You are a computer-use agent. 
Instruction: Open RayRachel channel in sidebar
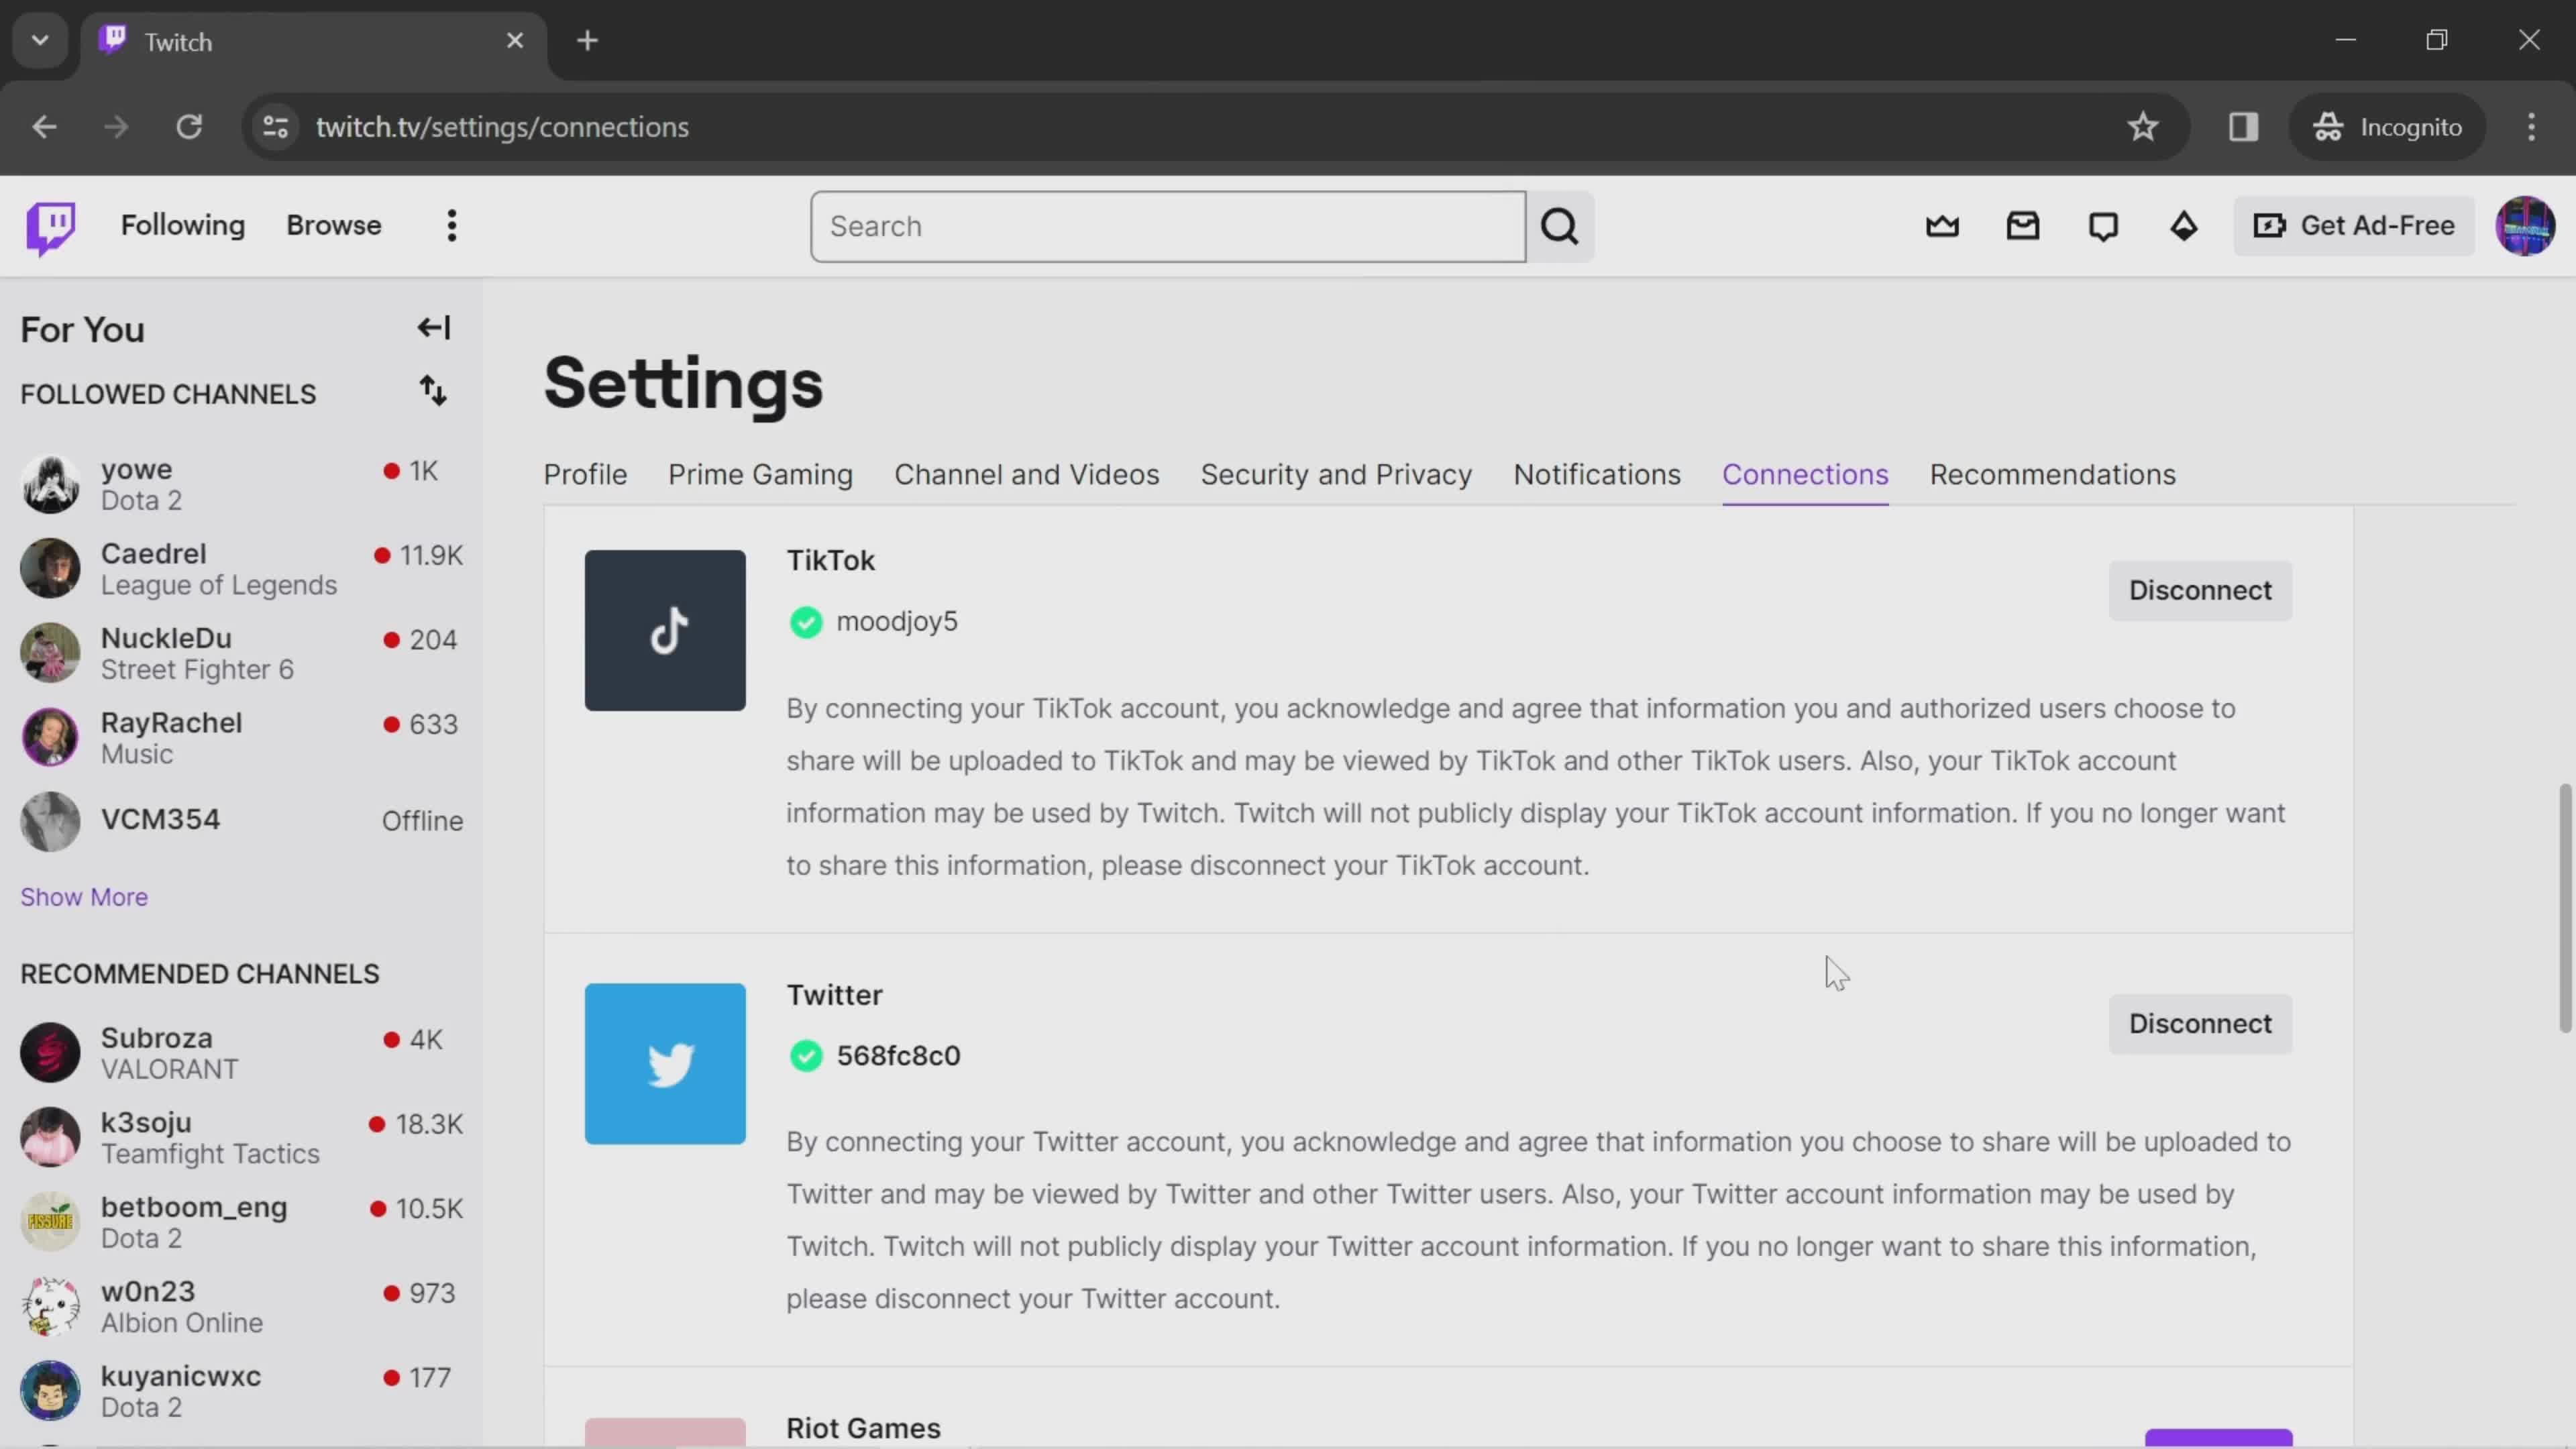241,738
